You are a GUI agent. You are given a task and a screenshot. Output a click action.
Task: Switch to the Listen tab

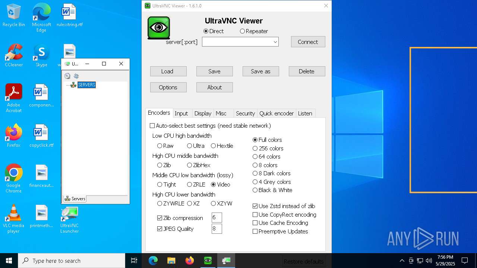[x=305, y=114]
